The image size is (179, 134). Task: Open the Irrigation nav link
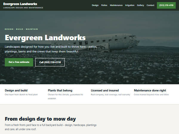point(130,5)
